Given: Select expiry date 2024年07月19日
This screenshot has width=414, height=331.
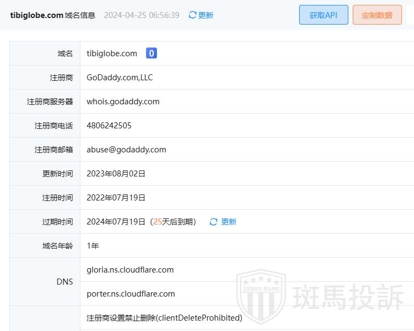Looking at the screenshot, I should (x=116, y=222).
